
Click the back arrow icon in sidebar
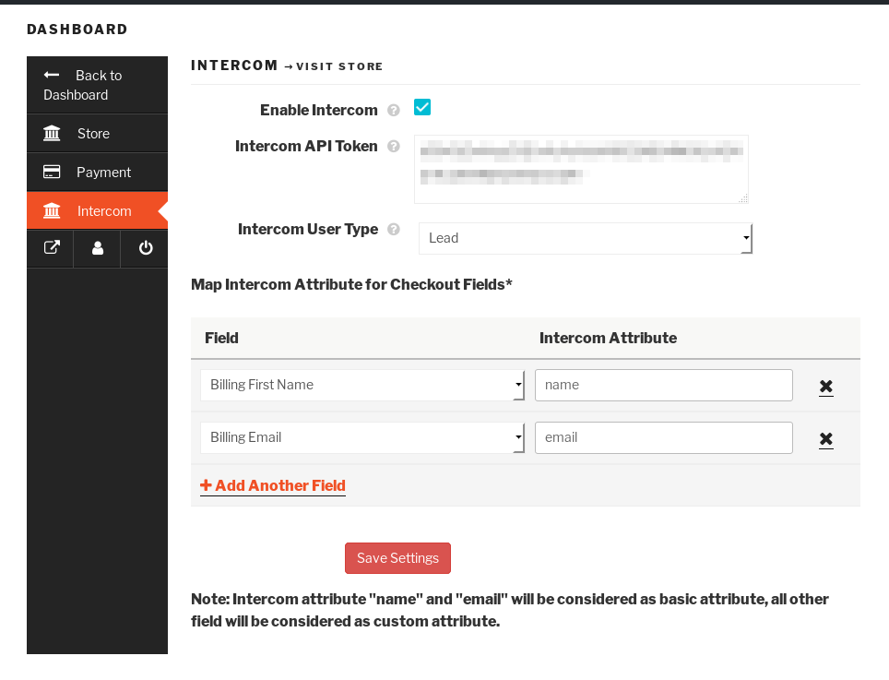[x=52, y=75]
